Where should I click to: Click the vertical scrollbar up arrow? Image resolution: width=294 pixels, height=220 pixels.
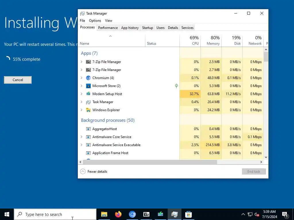266,50
